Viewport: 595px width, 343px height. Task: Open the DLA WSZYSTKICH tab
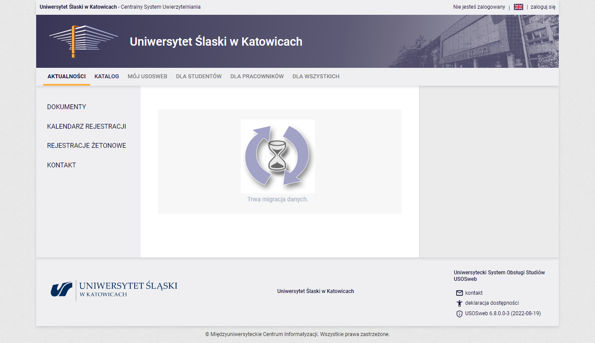[316, 77]
